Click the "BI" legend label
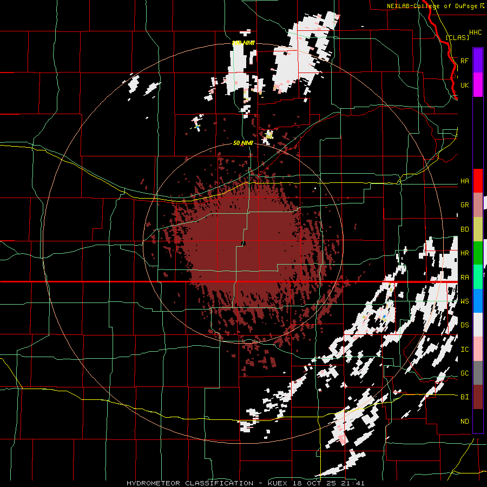This screenshot has width=487, height=487. pos(464,397)
